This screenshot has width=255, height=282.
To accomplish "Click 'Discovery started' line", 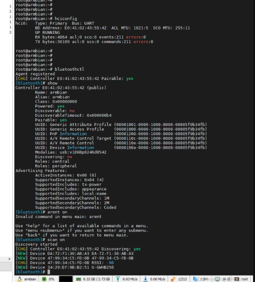I will (36, 244).
